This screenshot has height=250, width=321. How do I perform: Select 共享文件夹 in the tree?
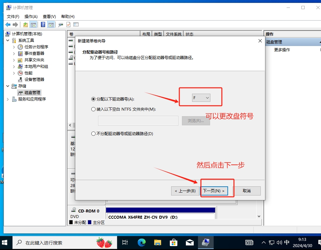click(34, 60)
